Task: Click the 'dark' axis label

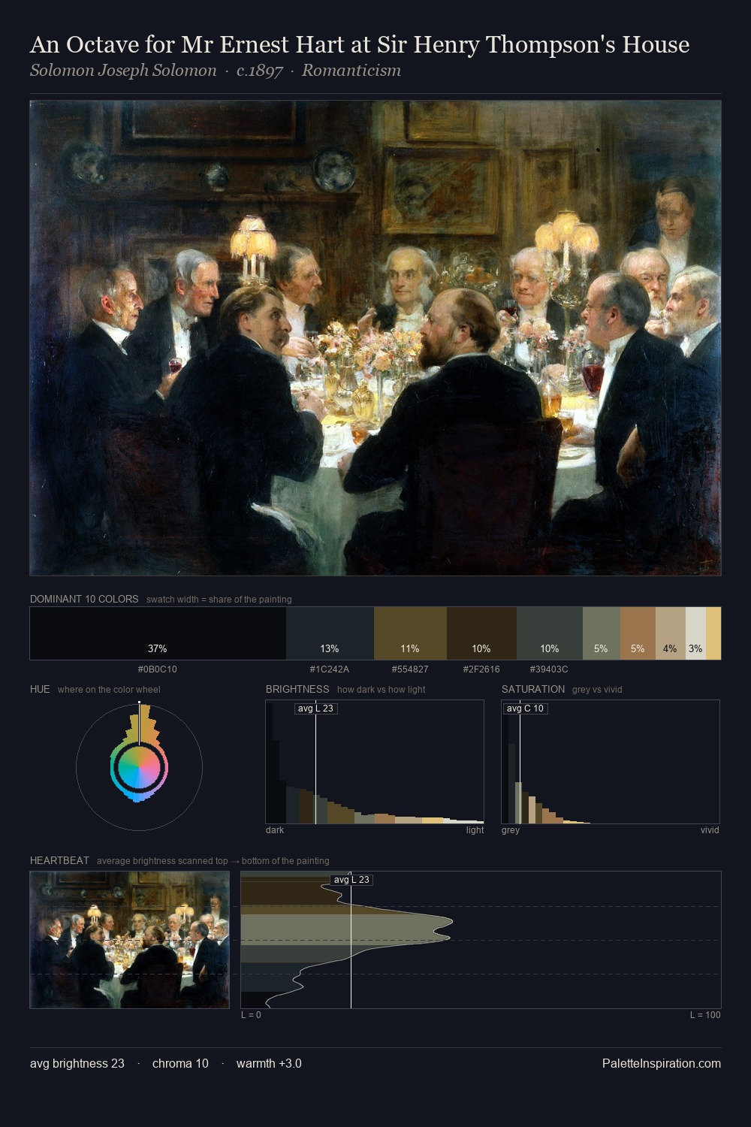Action: click(275, 830)
